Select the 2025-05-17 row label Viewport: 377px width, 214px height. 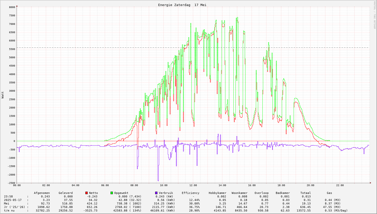13,200
